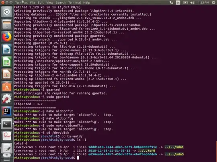This screenshot has height=162, width=217.
Task: Open LibreOffice Writer from launcher
Action: [7, 49]
